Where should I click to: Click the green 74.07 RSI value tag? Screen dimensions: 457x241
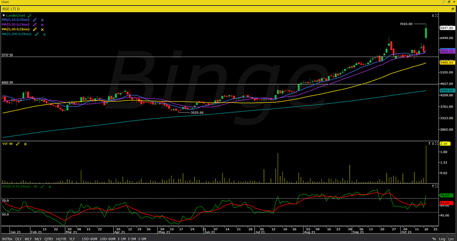[x=446, y=195]
